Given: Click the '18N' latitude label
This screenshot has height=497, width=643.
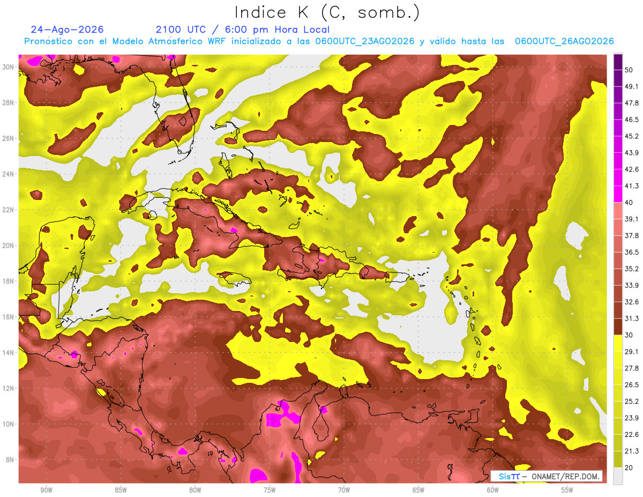Looking at the screenshot, I should coord(8,281).
